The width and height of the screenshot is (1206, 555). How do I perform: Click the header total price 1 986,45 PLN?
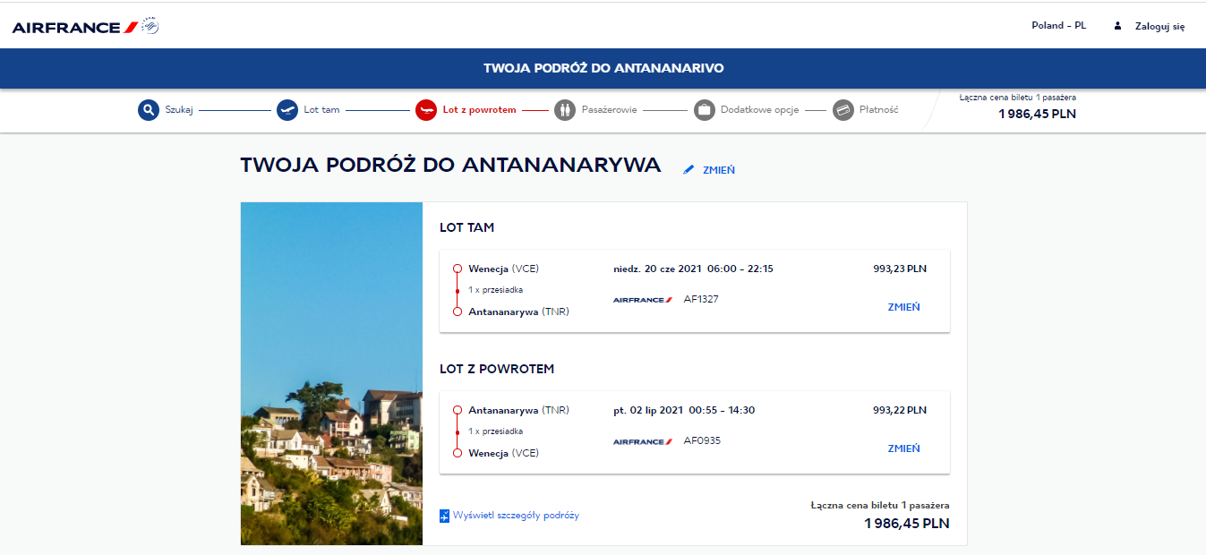(x=1037, y=114)
